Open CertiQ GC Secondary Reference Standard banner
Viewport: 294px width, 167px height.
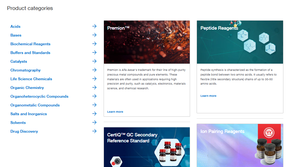coord(147,147)
